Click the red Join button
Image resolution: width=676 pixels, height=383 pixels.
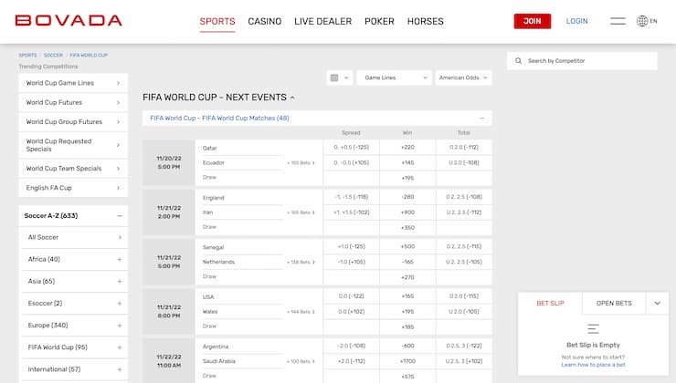coord(532,21)
